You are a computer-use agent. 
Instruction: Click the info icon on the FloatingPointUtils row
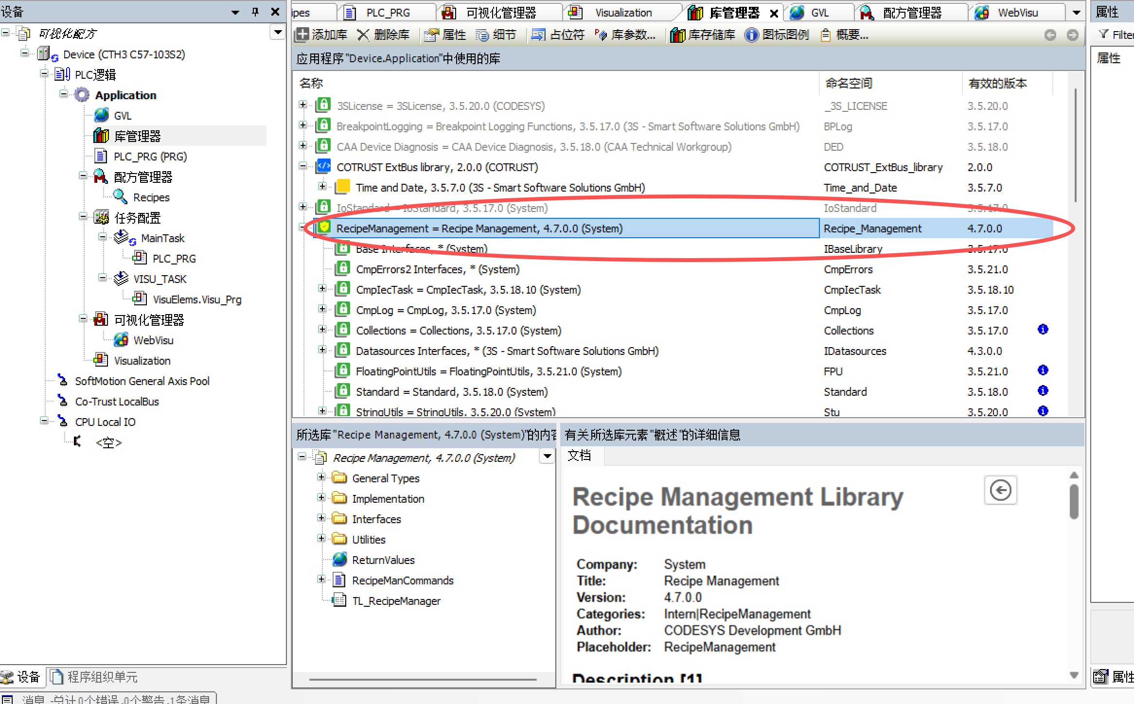1043,370
